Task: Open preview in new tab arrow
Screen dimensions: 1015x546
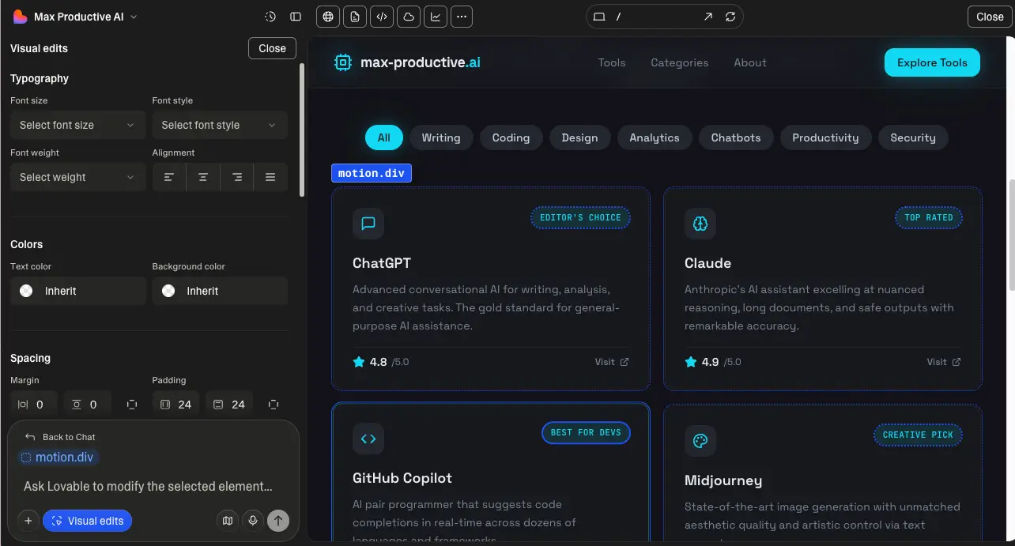Action: 708,17
